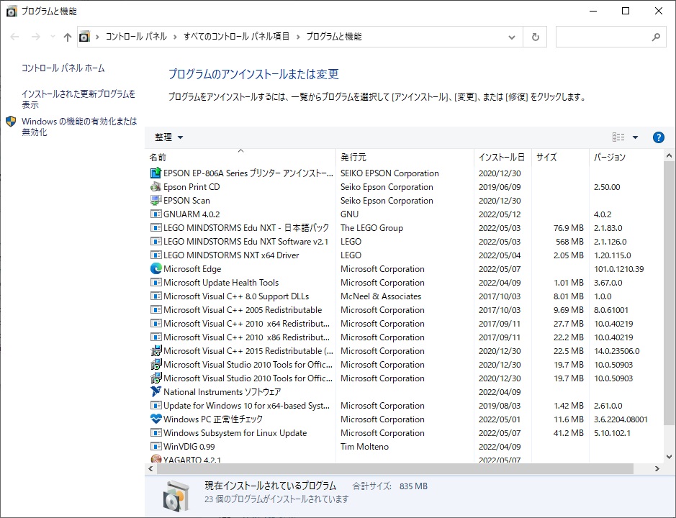
Task: Select the Microsoft Update Health Tools icon
Action: (x=156, y=283)
